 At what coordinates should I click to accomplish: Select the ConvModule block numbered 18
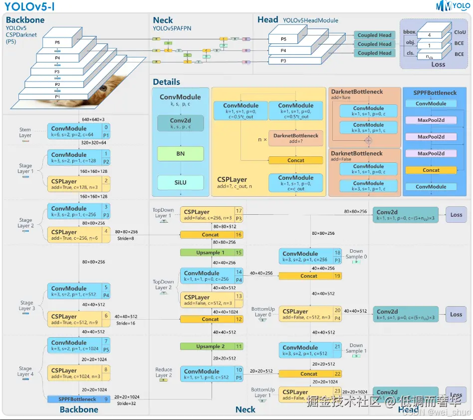(310, 256)
